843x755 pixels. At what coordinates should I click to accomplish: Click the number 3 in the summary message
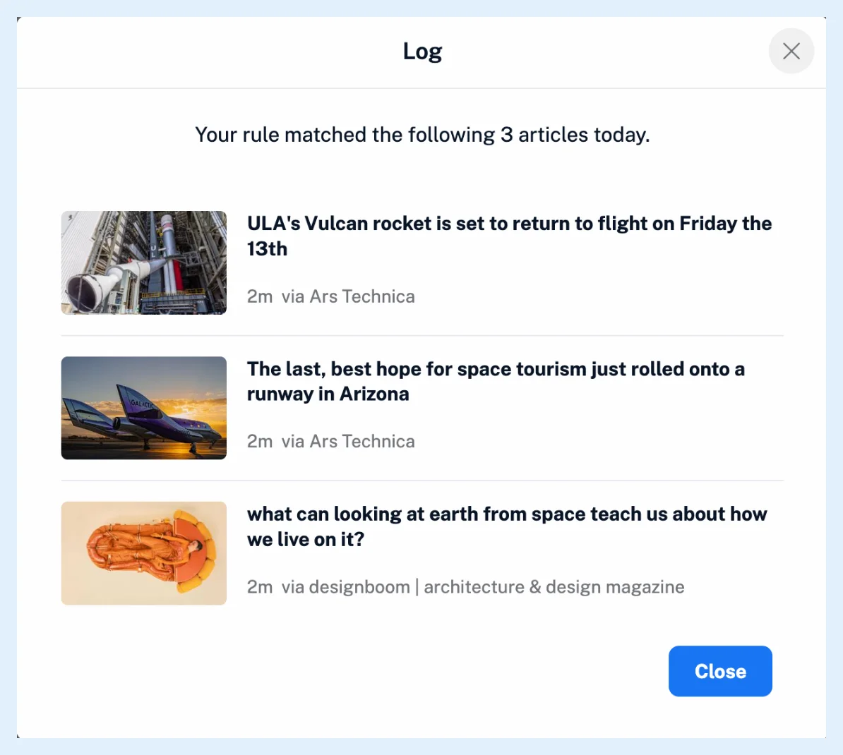pos(506,135)
